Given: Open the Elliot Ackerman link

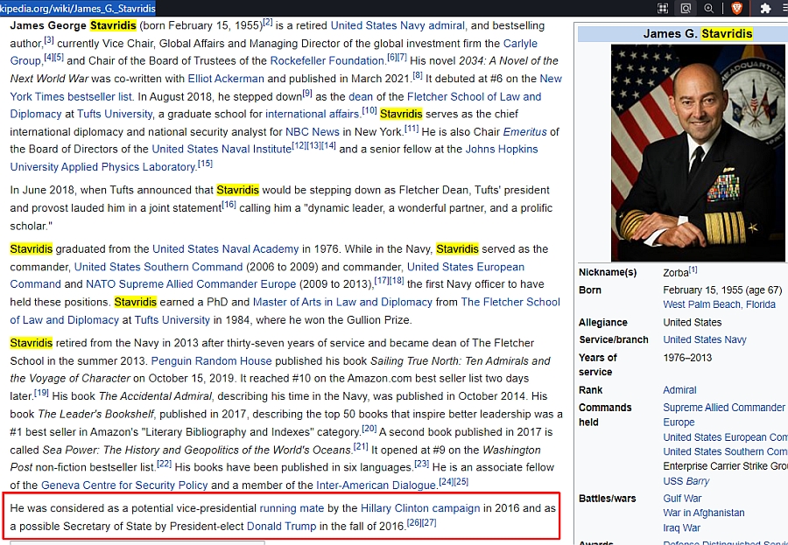Looking at the screenshot, I should click(226, 79).
